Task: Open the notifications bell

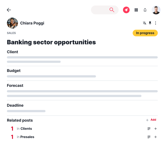Action: pos(145,10)
